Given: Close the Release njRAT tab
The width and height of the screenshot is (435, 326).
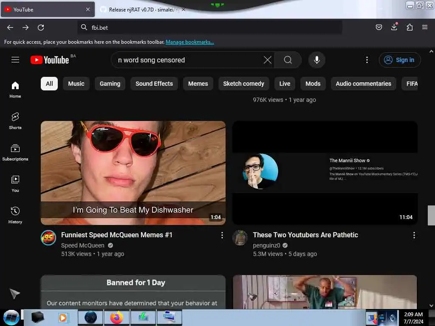Looking at the screenshot, I should [184, 9].
